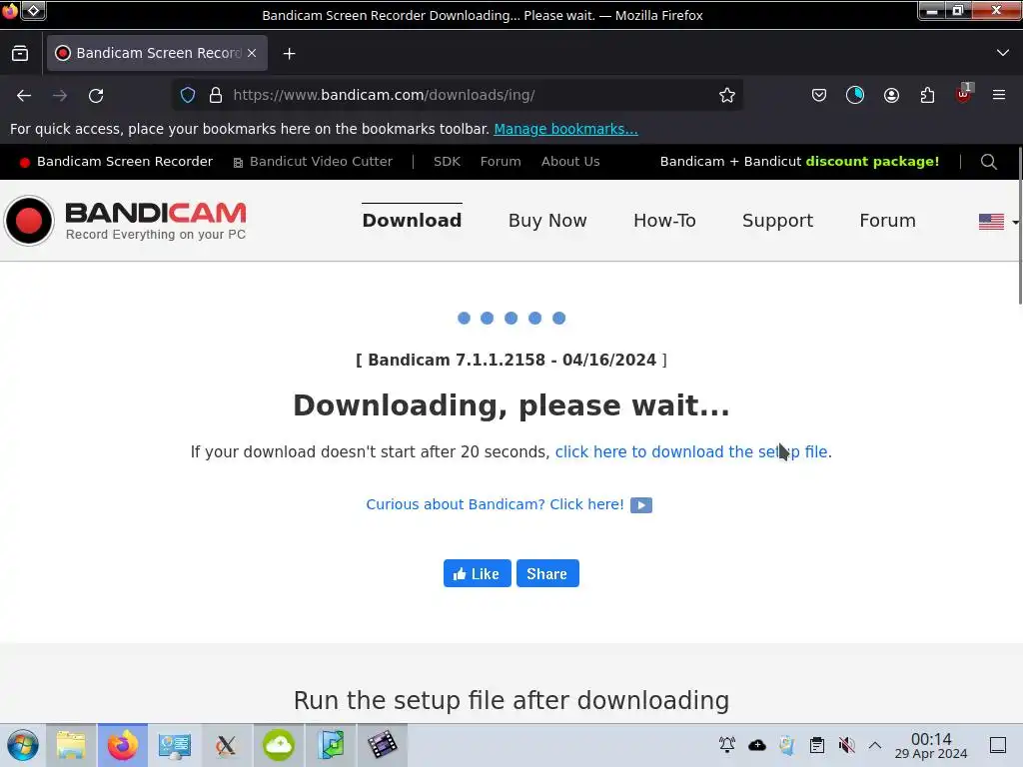The image size is (1023, 767).
Task: Open the clipboard tray icon
Action: click(x=817, y=745)
